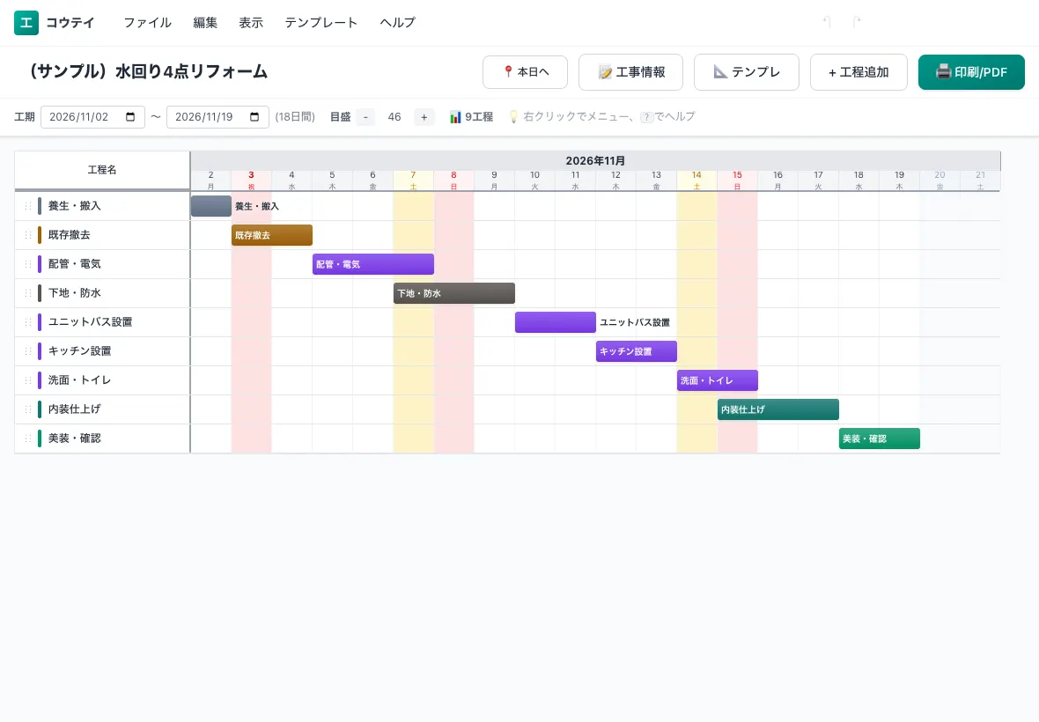The height and width of the screenshot is (722, 1039).
Task: Click the Sunday date 8 header
Action: coord(453,180)
